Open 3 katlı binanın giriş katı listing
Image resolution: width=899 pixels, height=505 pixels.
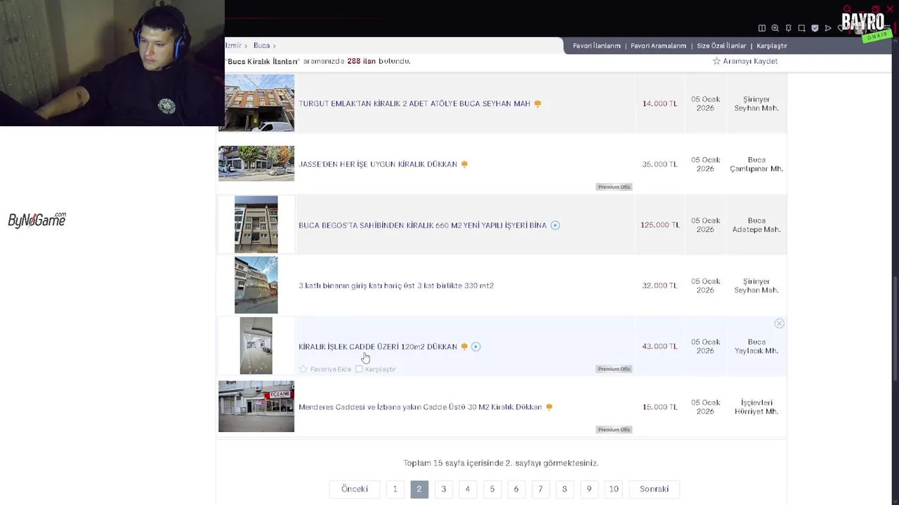(396, 285)
